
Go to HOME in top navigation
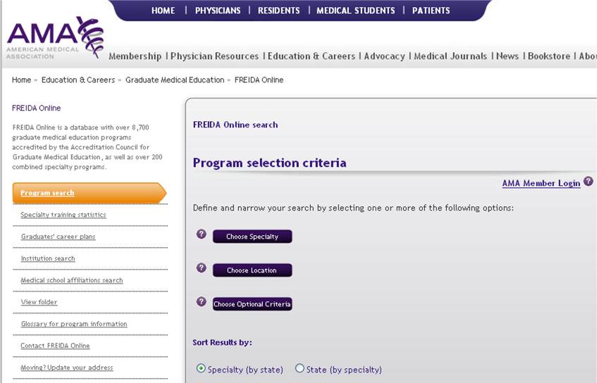(163, 11)
